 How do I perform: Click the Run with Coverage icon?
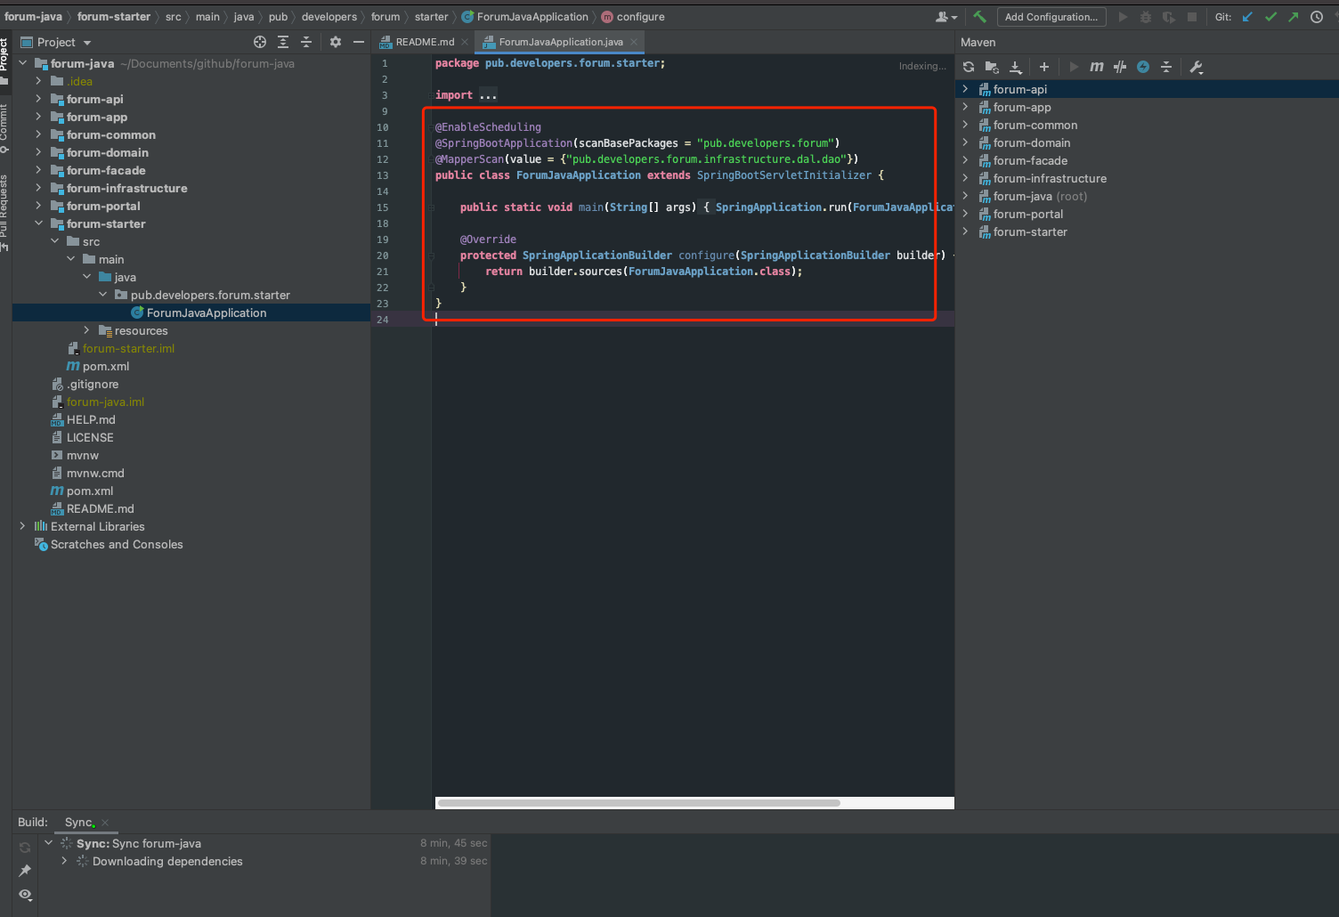[x=1169, y=17]
